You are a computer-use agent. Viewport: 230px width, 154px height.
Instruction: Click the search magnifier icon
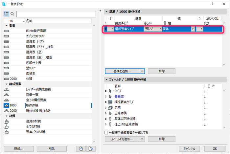pyautogui.click(x=12, y=14)
